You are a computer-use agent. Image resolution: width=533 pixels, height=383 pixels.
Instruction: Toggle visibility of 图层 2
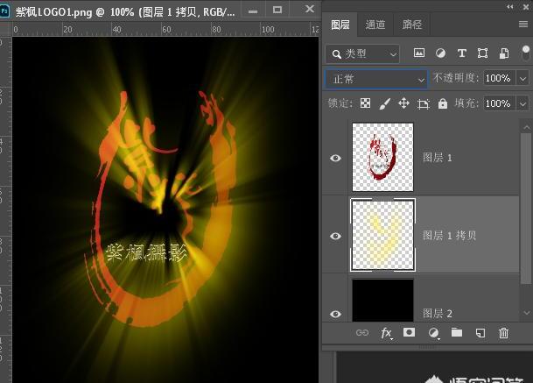coord(335,313)
